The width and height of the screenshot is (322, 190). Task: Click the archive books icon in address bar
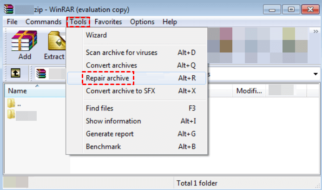[41, 73]
